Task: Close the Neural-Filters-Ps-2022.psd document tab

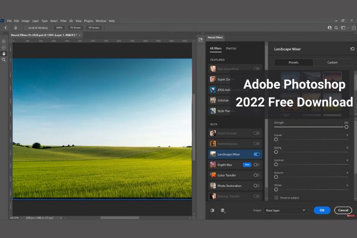Action: [80, 35]
